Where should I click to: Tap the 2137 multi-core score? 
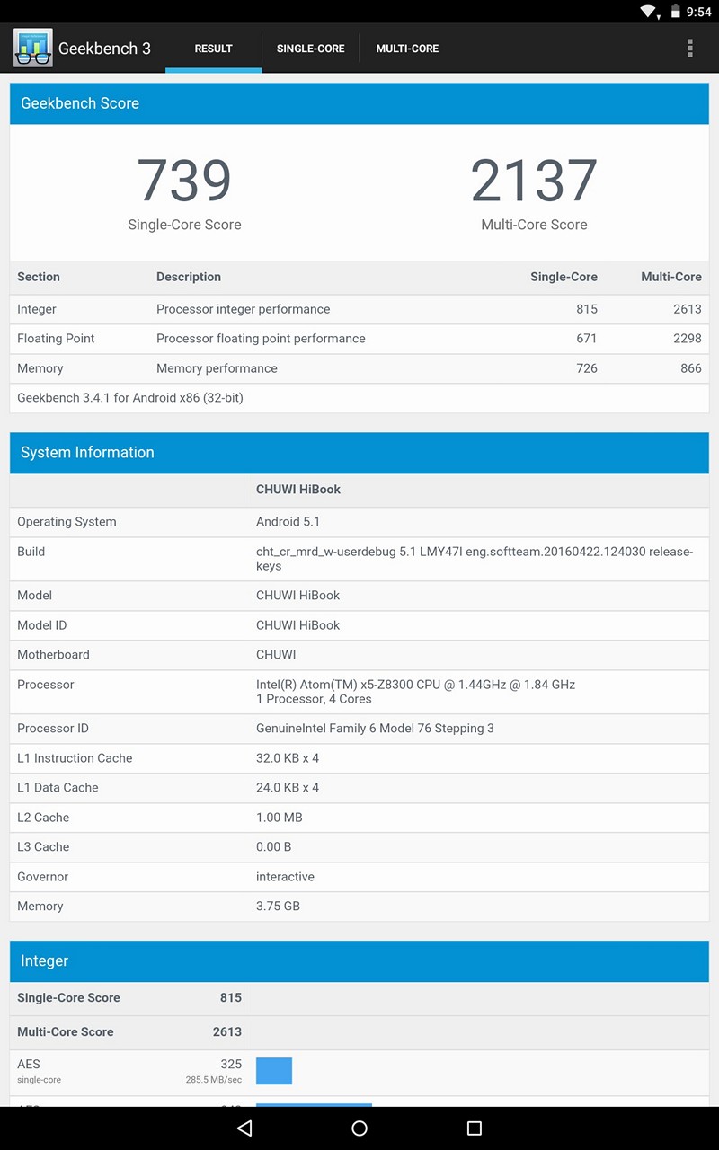(534, 180)
